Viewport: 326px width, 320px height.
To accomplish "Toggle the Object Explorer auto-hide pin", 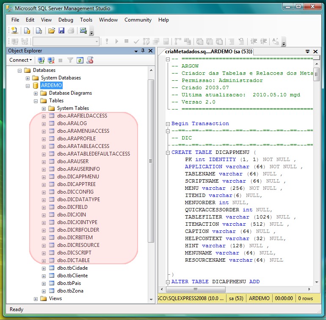I will 143,51.
